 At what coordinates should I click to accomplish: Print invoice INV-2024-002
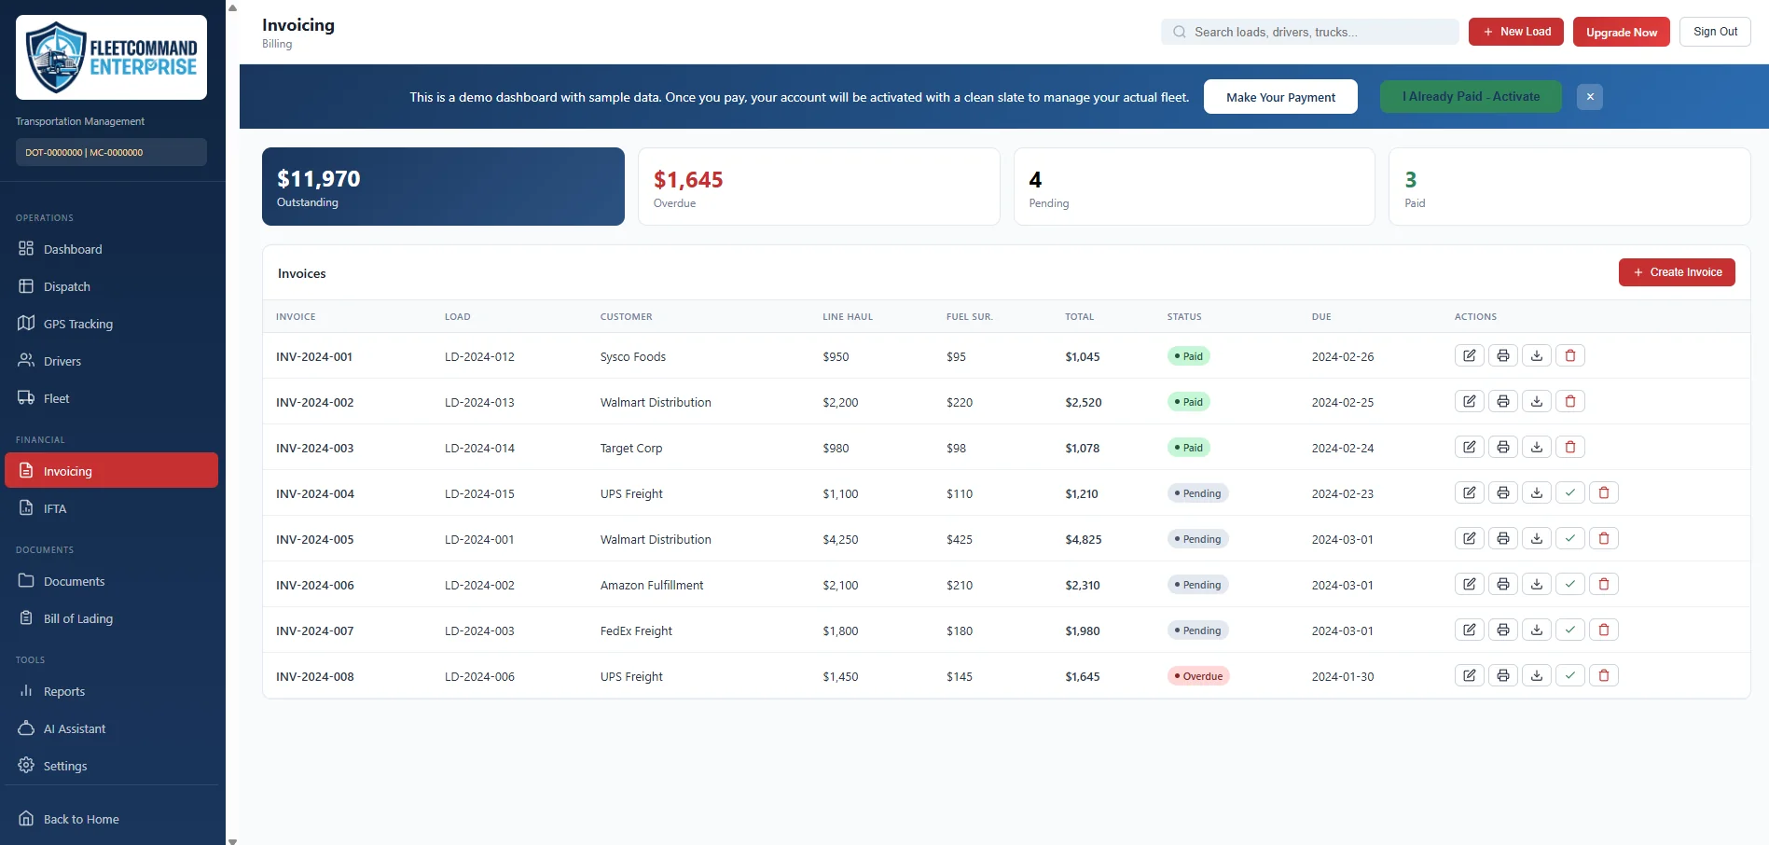1503,401
